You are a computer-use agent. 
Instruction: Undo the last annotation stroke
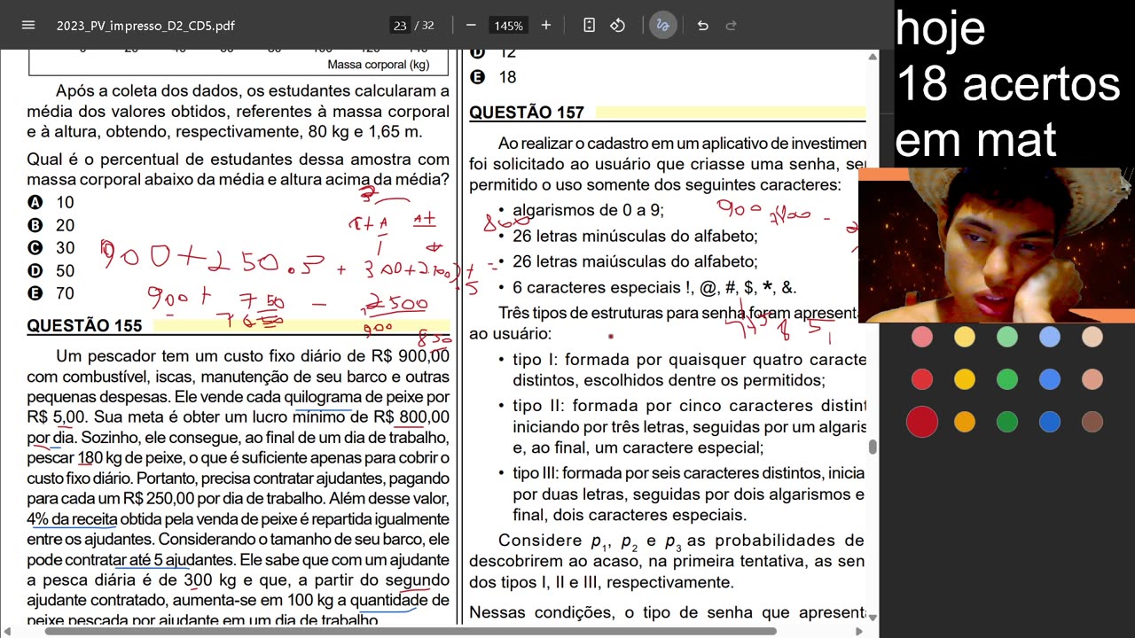702,25
